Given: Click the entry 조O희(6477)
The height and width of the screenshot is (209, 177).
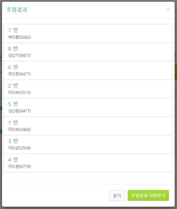Looking at the screenshot, I should pos(19,74).
